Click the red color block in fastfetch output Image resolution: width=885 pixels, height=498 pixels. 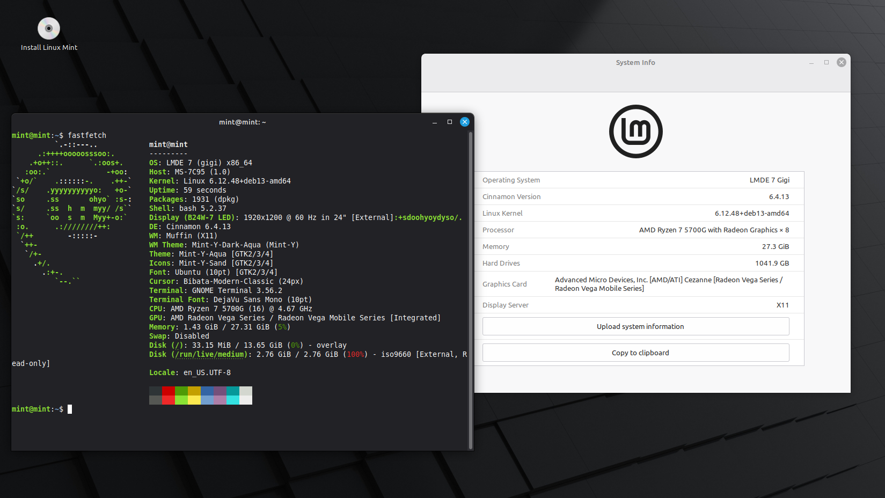pos(168,391)
